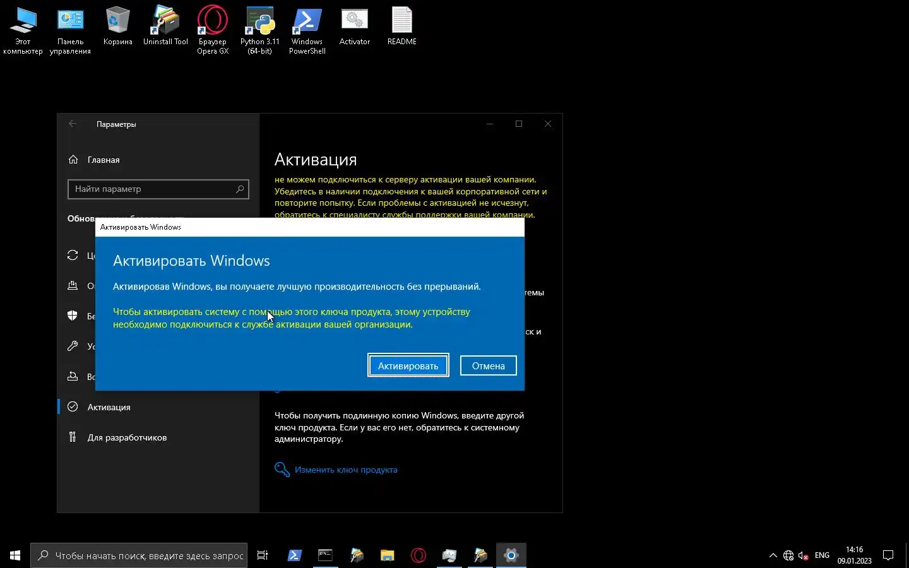Select Браузер Opera GX desktop shortcut

213,30
